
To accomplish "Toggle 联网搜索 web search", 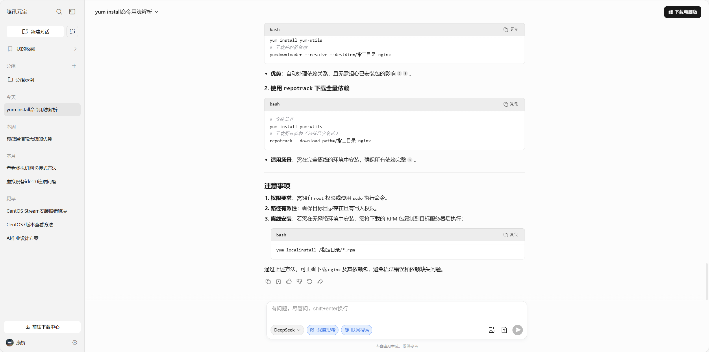I will 356,330.
